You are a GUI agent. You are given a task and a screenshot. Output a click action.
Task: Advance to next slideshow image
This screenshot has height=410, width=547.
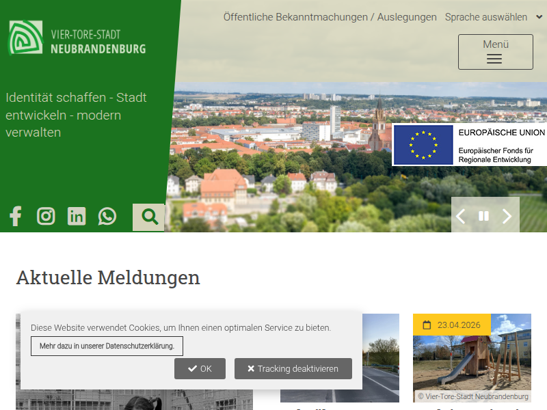point(507,216)
